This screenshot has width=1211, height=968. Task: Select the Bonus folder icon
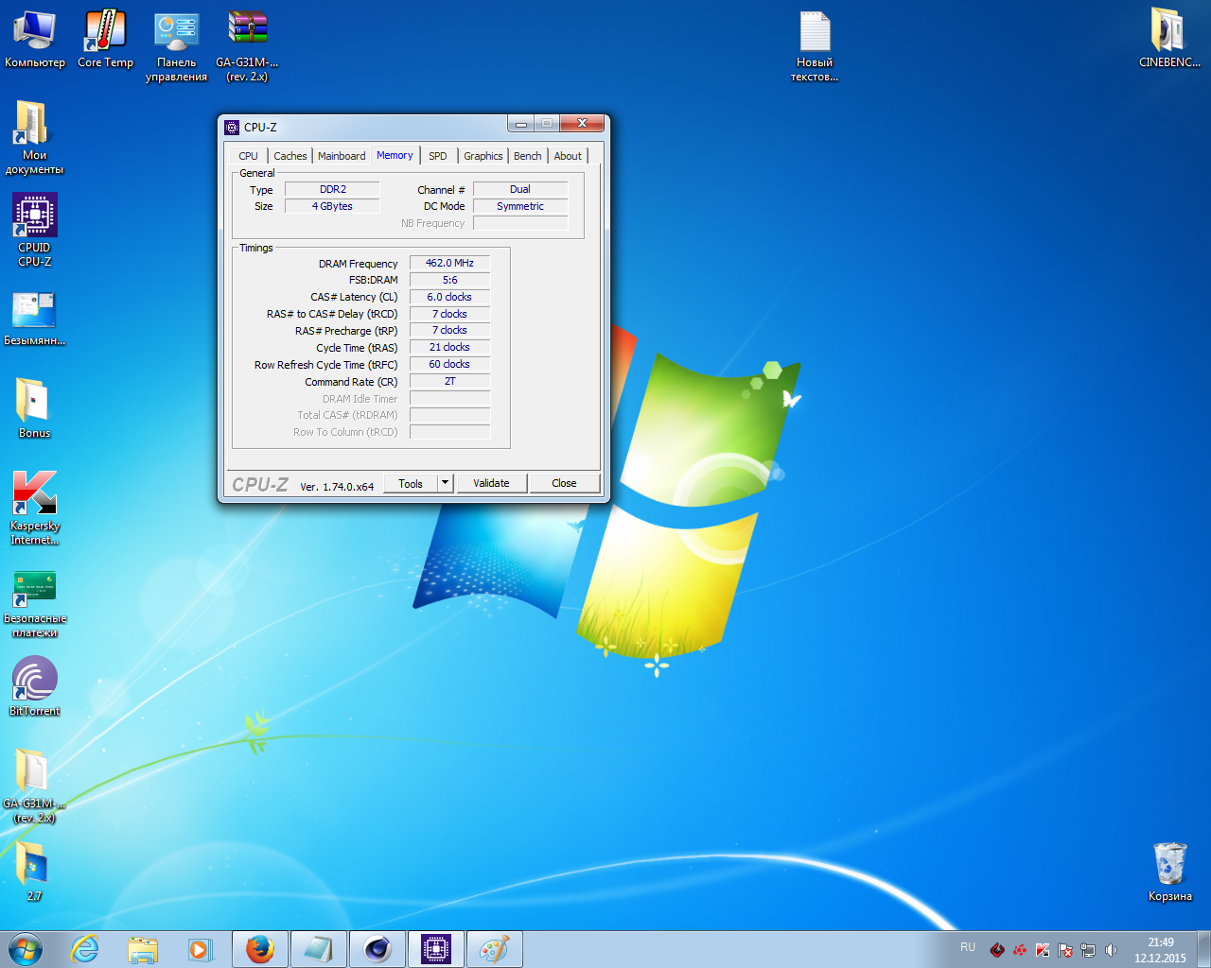pos(34,408)
